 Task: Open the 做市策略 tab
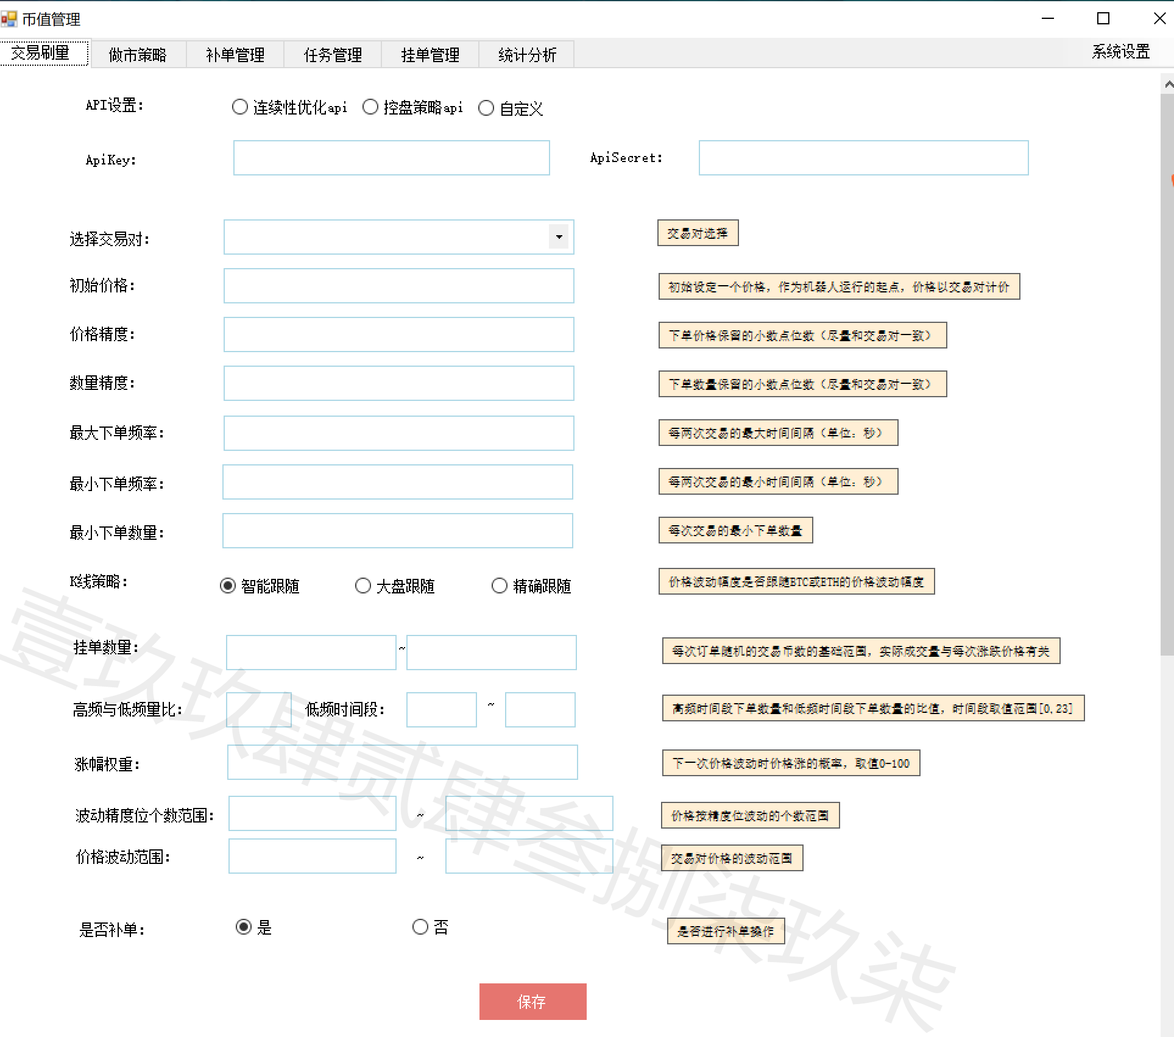138,55
